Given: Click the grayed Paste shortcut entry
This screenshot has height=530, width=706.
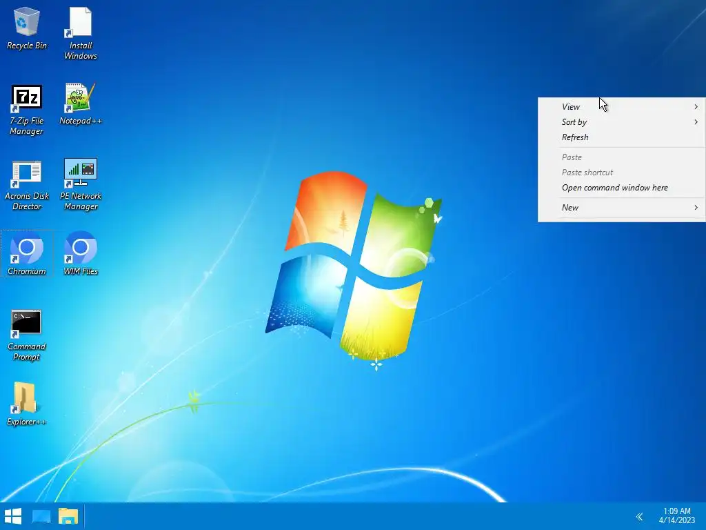Looking at the screenshot, I should (x=621, y=173).
